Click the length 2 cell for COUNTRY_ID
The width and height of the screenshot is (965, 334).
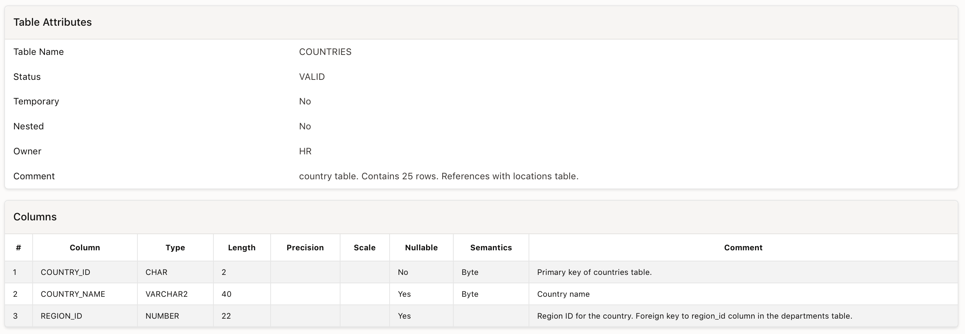(x=242, y=272)
